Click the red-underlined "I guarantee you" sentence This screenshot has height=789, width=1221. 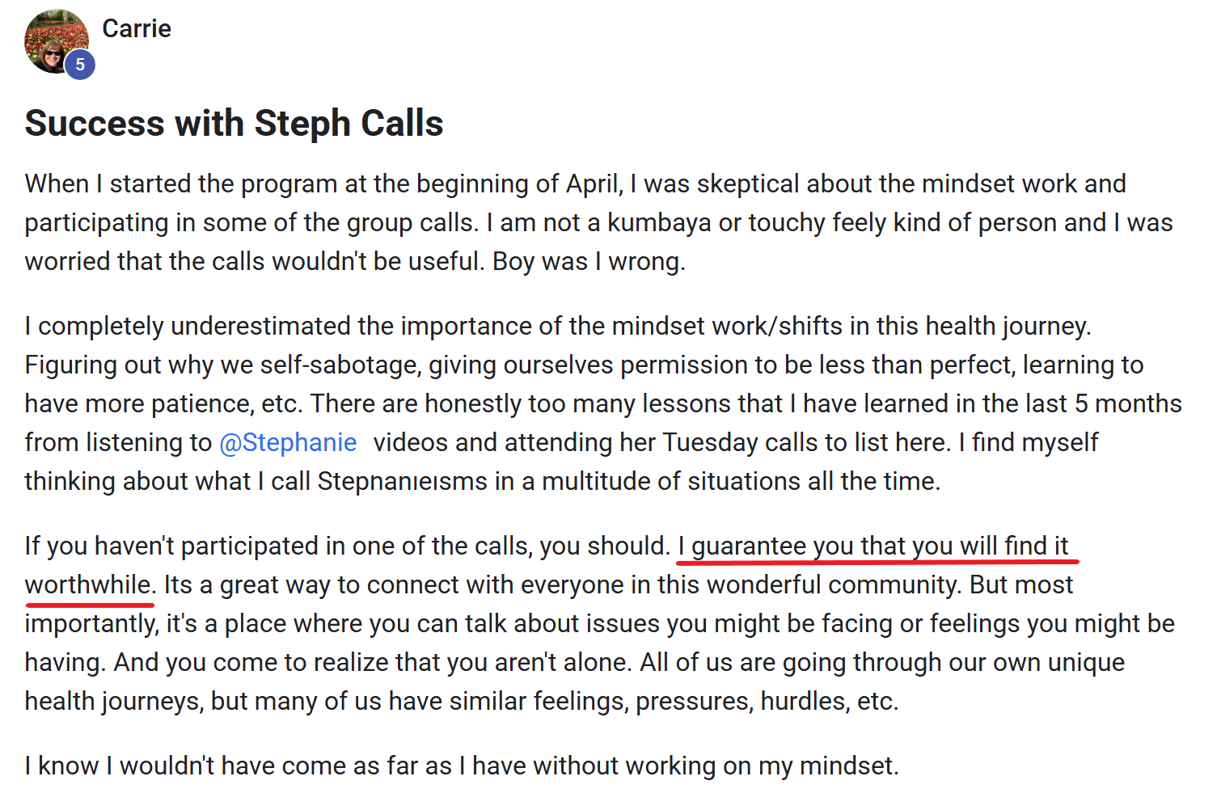[x=873, y=546]
